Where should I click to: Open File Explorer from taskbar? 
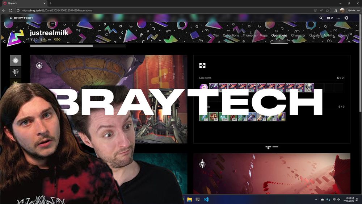[190, 199]
